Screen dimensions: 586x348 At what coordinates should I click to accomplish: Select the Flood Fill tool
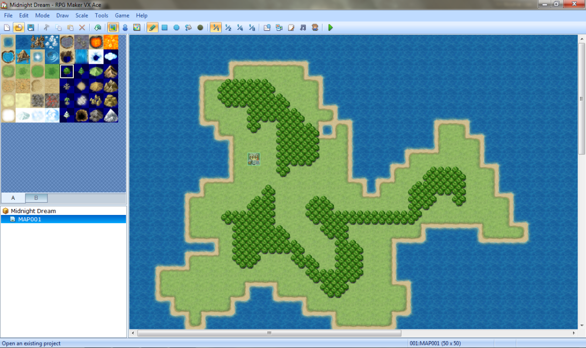(x=188, y=28)
